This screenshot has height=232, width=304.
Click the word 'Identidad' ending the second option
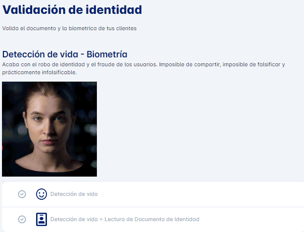pos(187,219)
